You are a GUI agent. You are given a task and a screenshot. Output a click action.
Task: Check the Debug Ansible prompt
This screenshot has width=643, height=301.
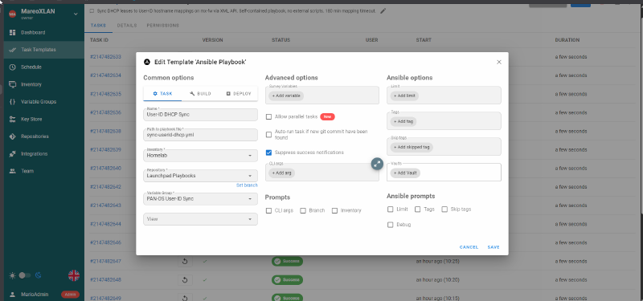point(391,225)
